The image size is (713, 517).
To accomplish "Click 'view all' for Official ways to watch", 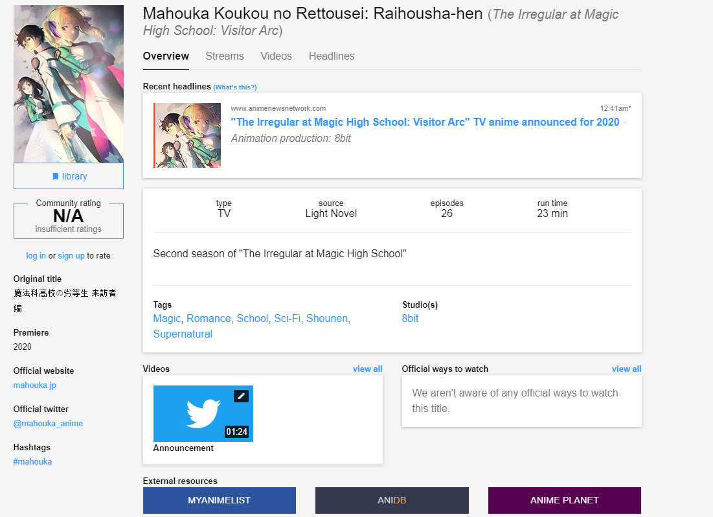I will coord(626,369).
